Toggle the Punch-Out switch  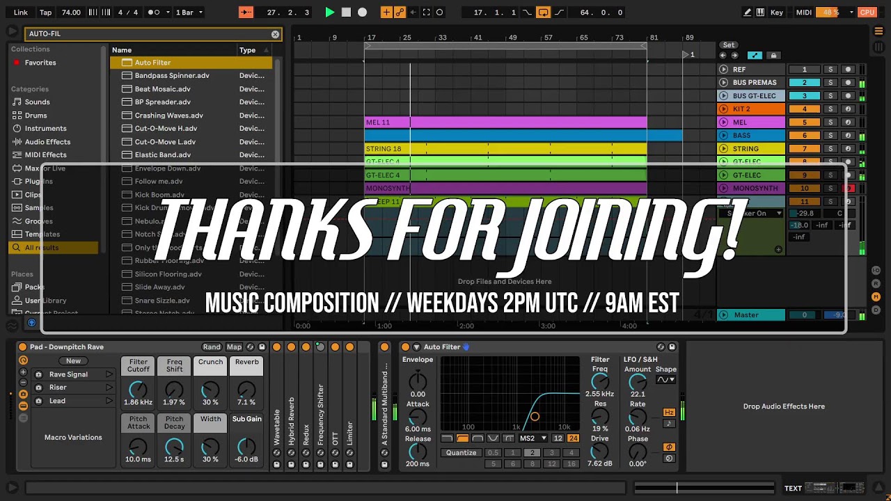(560, 13)
